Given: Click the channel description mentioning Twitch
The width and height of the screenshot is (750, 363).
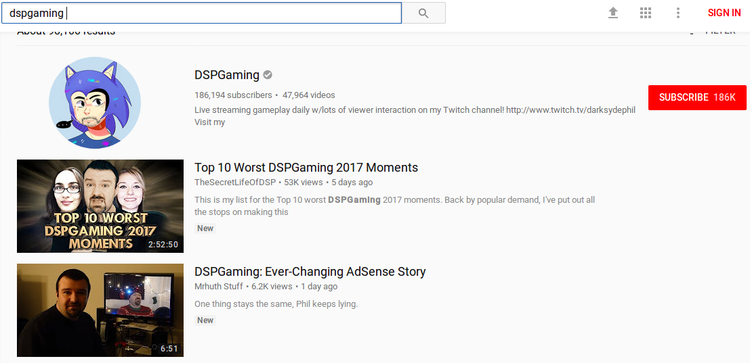Looking at the screenshot, I should [x=415, y=116].
